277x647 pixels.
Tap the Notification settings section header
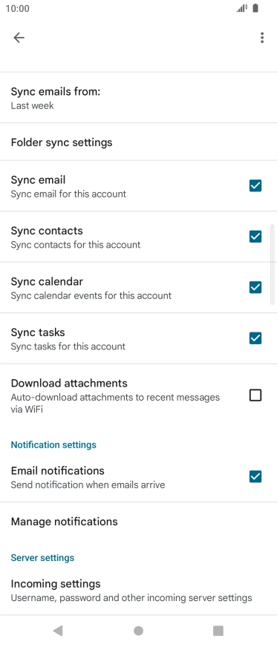pos(53,444)
